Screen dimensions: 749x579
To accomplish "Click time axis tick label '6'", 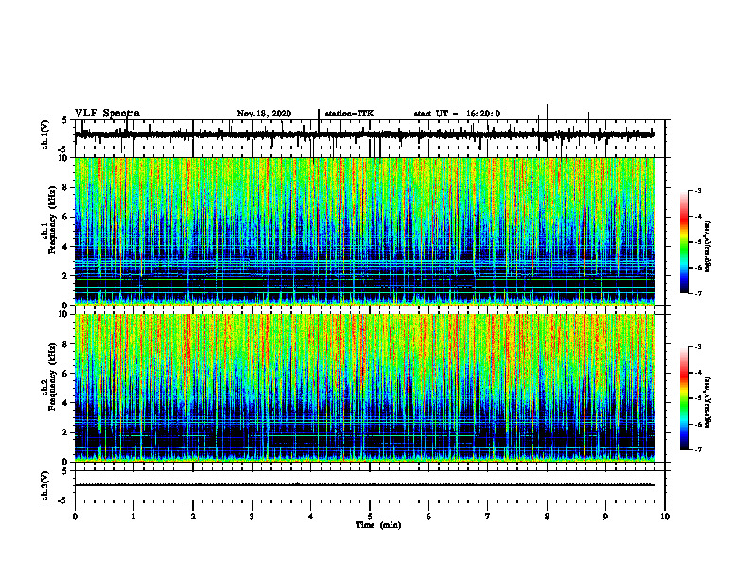I will coord(429,517).
